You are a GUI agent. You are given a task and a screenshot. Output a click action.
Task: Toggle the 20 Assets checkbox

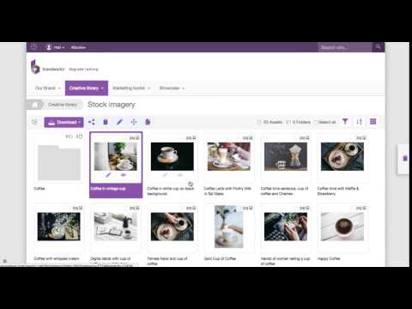tap(259, 122)
